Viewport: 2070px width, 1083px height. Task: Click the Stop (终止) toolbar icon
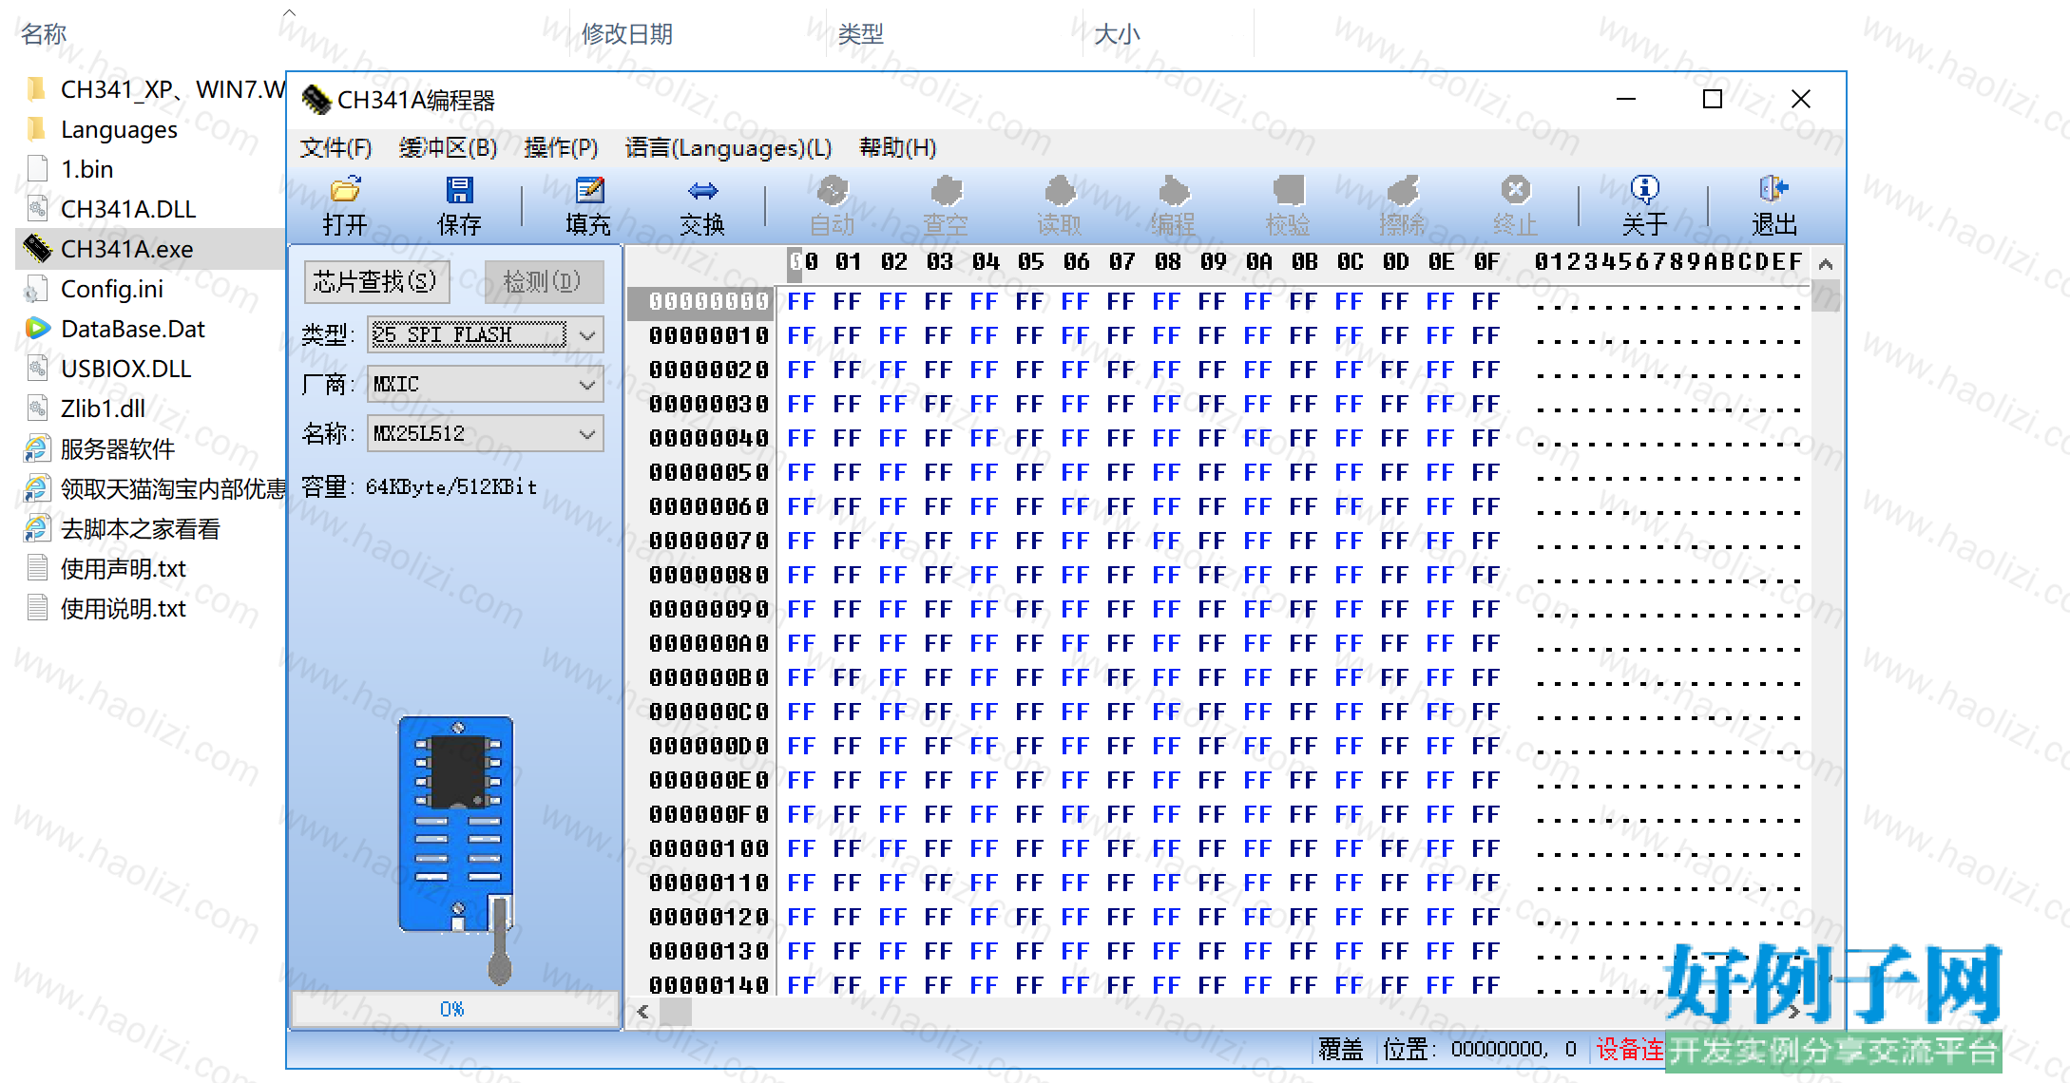(x=1516, y=190)
